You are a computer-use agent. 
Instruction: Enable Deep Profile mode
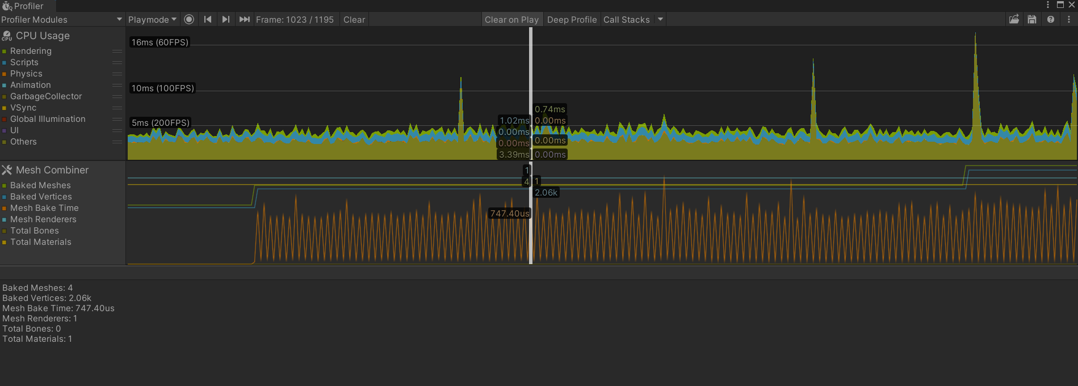point(572,19)
